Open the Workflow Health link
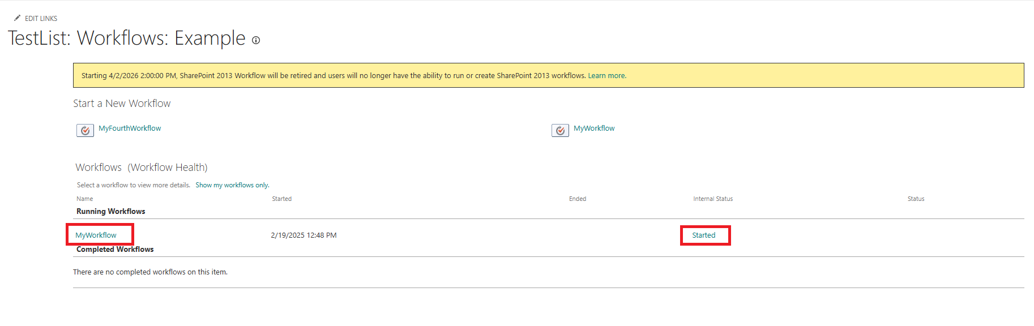This screenshot has height=326, width=1034. pos(168,168)
